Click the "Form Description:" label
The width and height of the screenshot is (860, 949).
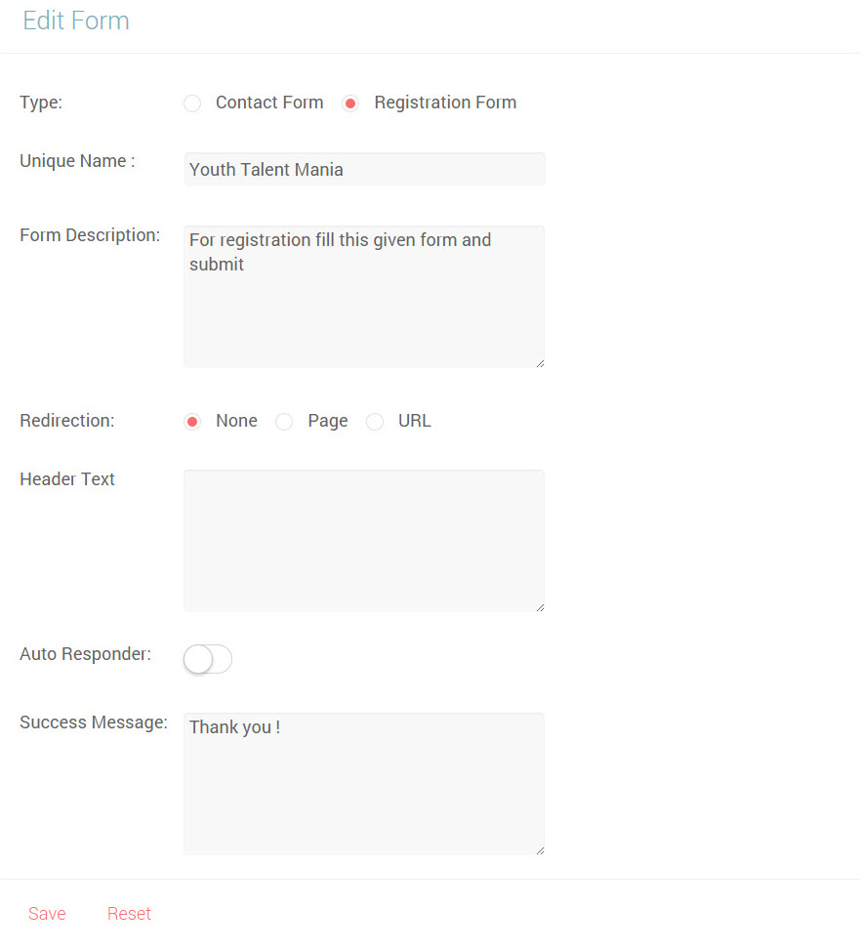(x=90, y=235)
